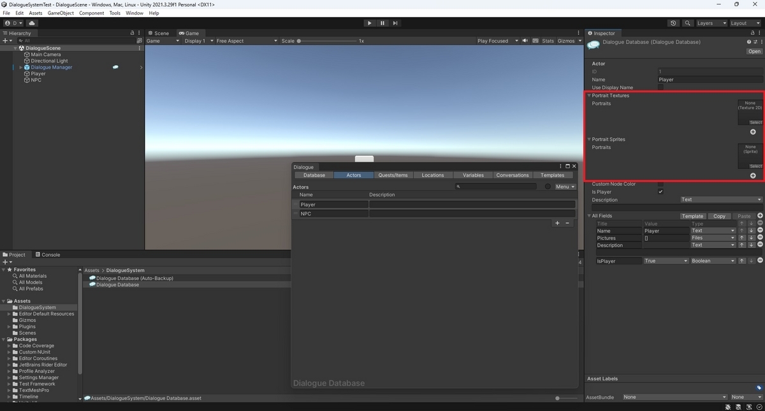The height and width of the screenshot is (411, 765).
Task: Open the Layers dropdown
Action: (711, 23)
